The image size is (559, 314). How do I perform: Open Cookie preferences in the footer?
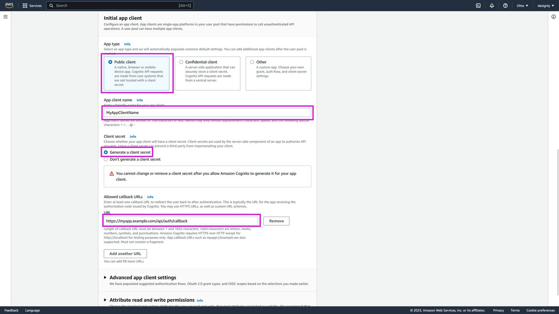540,310
